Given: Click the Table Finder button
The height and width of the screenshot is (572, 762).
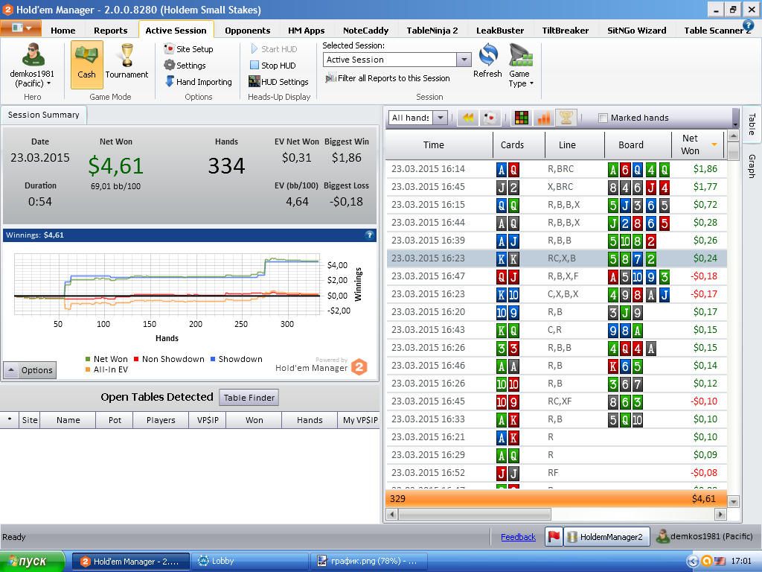Looking at the screenshot, I should [x=249, y=398].
